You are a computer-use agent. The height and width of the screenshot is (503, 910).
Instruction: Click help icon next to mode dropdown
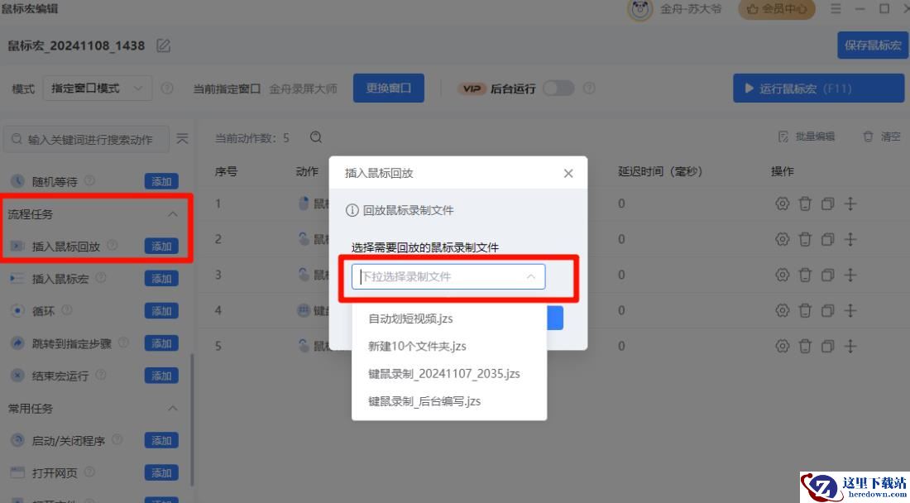[166, 89]
